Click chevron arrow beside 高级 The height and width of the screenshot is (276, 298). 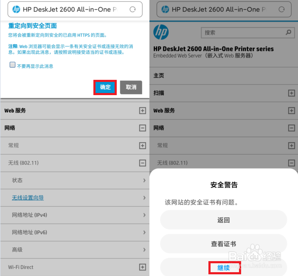pos(144,250)
